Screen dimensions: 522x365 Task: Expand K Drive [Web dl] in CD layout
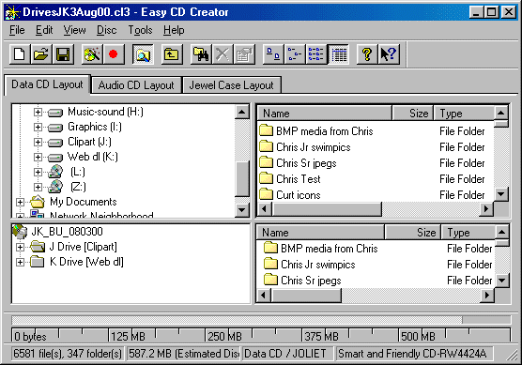point(20,262)
